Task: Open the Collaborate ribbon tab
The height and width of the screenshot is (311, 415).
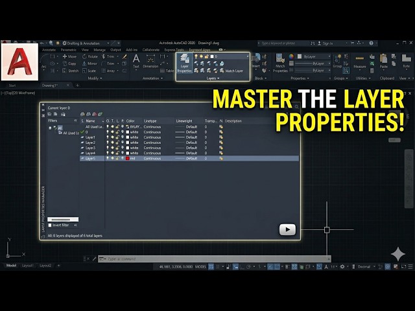Action: [151, 50]
